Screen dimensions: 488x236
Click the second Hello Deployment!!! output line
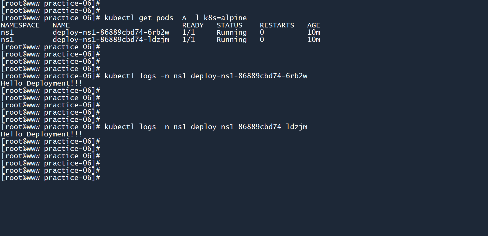42,134
